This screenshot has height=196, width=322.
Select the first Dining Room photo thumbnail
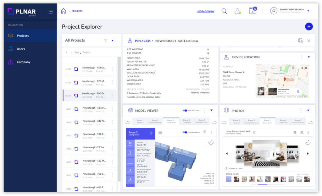pyautogui.click(x=229, y=179)
